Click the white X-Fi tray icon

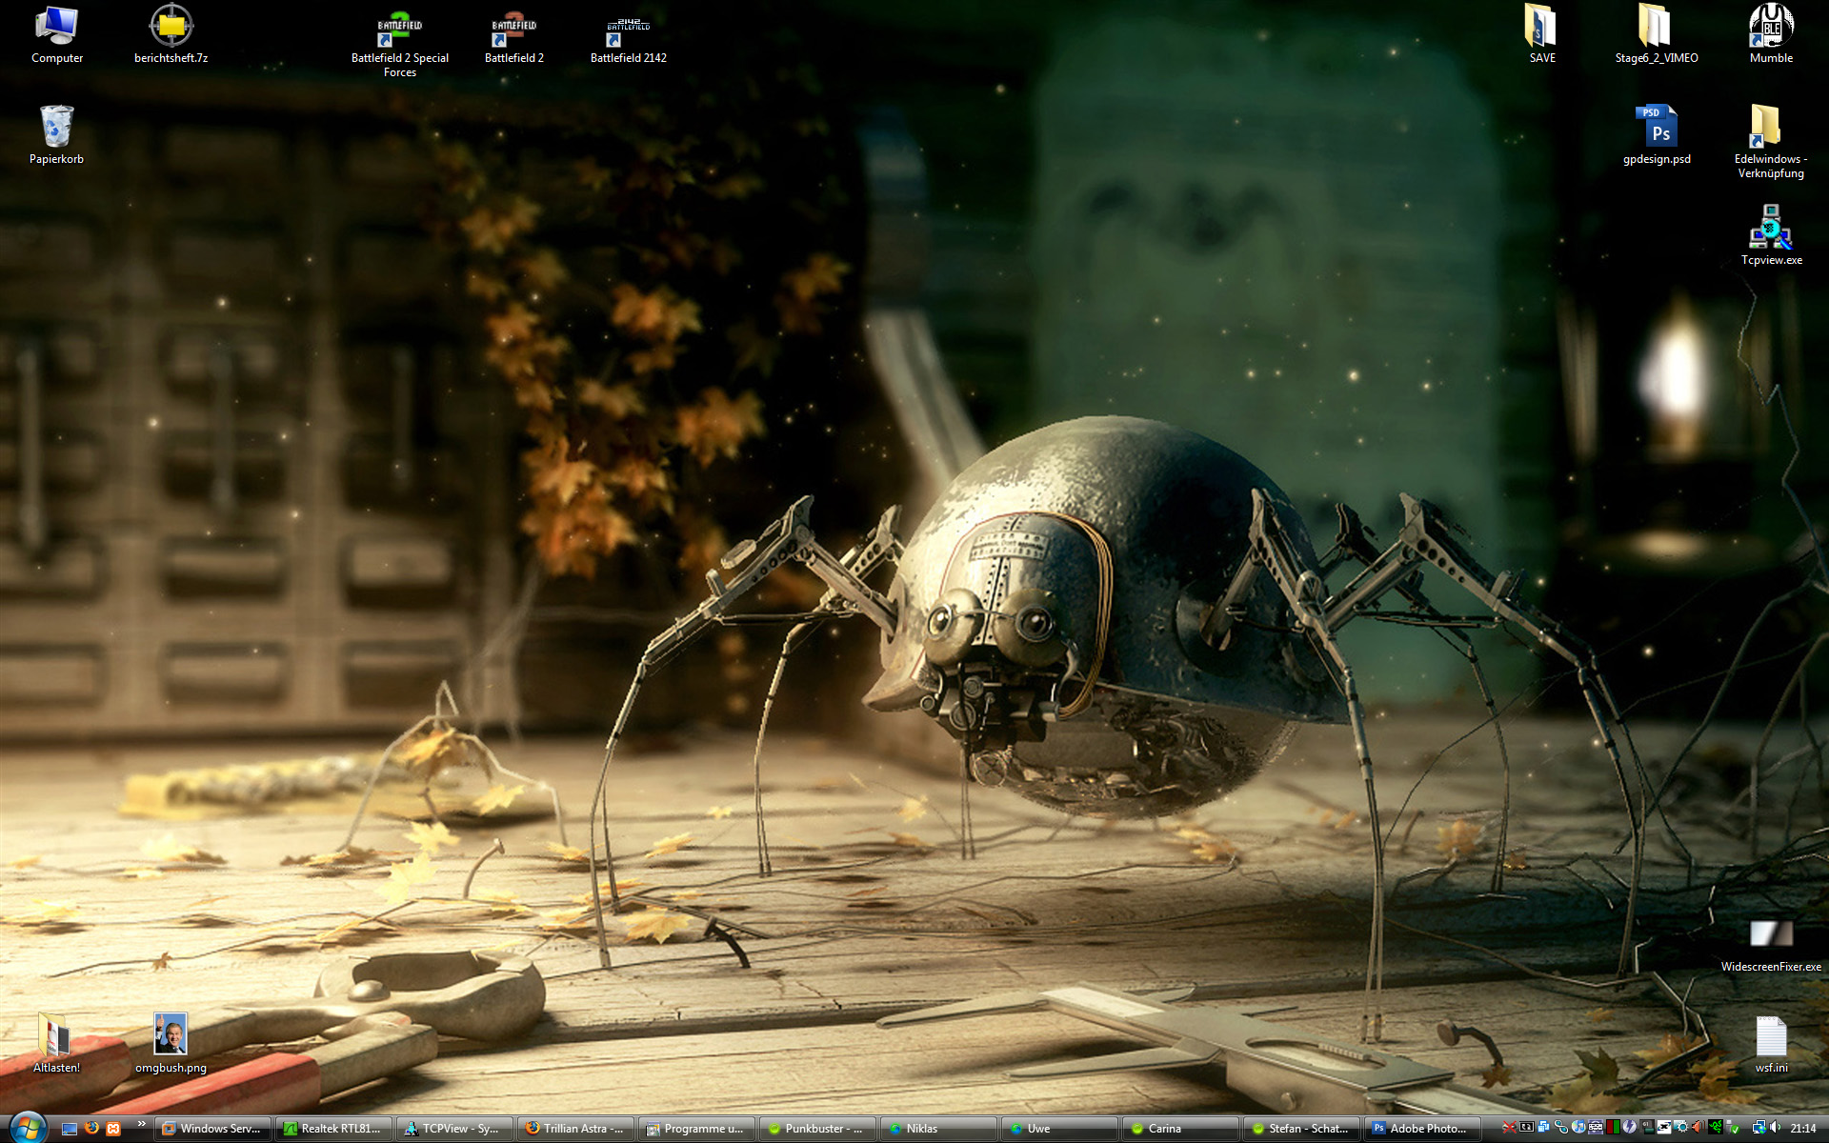(1664, 1127)
